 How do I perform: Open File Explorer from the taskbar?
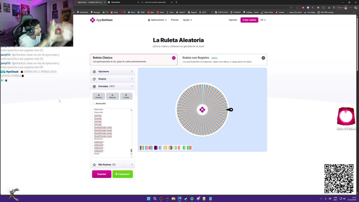click(173, 199)
